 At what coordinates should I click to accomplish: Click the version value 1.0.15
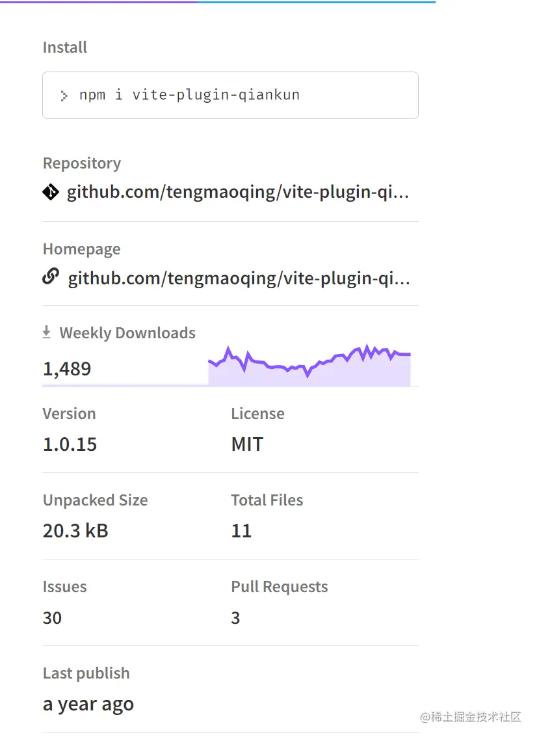[x=70, y=444]
